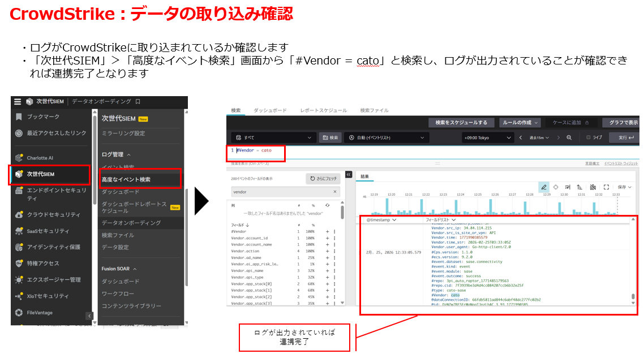Viewport: 644px width, 354px height.
Task: Click the FileVantage sidebar icon
Action: (x=19, y=312)
